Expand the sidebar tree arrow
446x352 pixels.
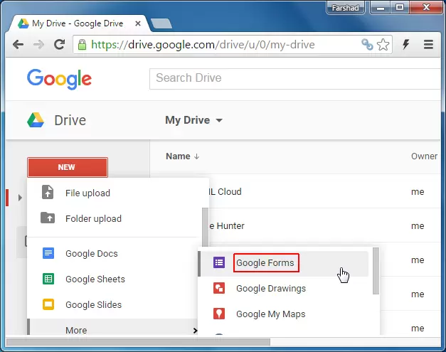click(x=21, y=197)
